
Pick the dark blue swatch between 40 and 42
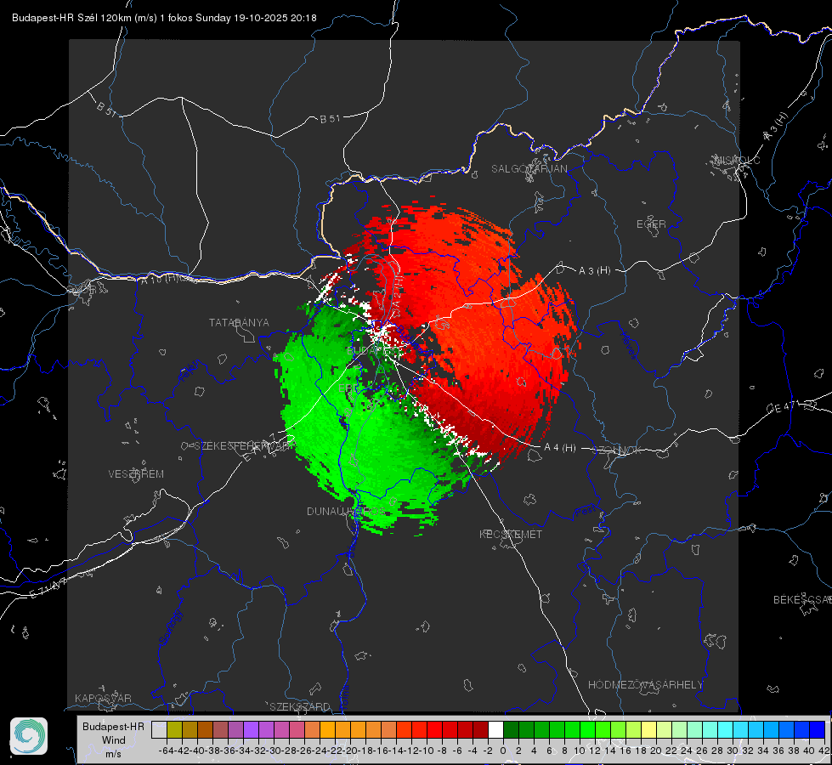tap(818, 730)
